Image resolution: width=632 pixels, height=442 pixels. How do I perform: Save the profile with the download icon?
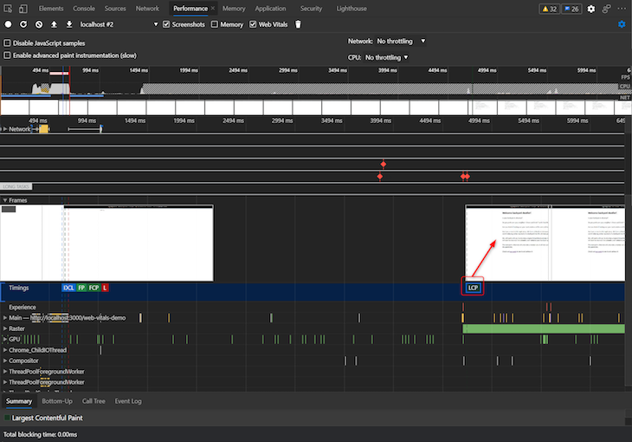(x=69, y=24)
